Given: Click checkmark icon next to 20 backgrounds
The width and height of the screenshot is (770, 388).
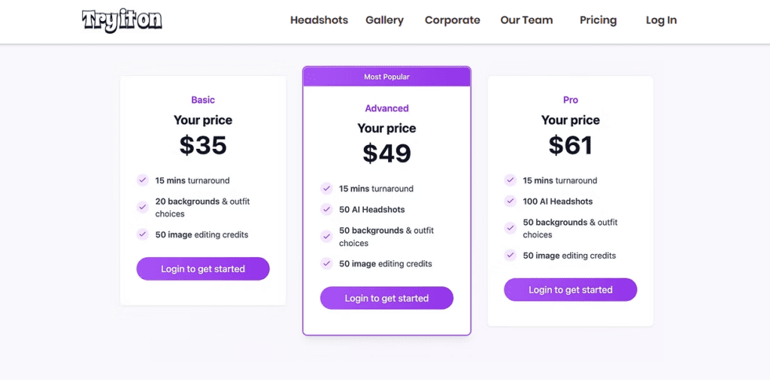Looking at the screenshot, I should 142,207.
